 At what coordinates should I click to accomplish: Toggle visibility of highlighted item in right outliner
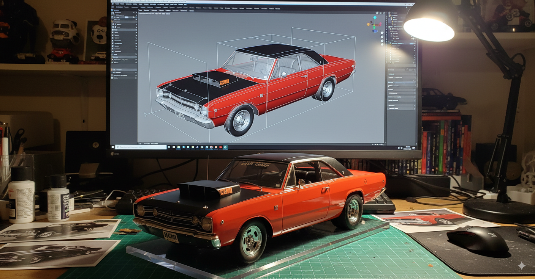pos(414,44)
